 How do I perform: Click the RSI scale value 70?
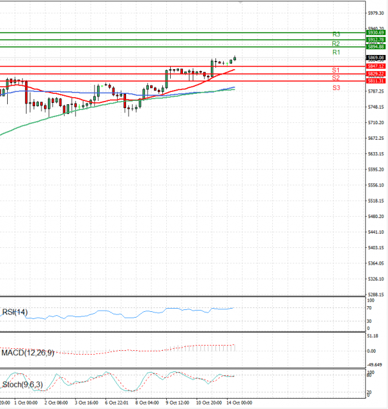point(369,308)
